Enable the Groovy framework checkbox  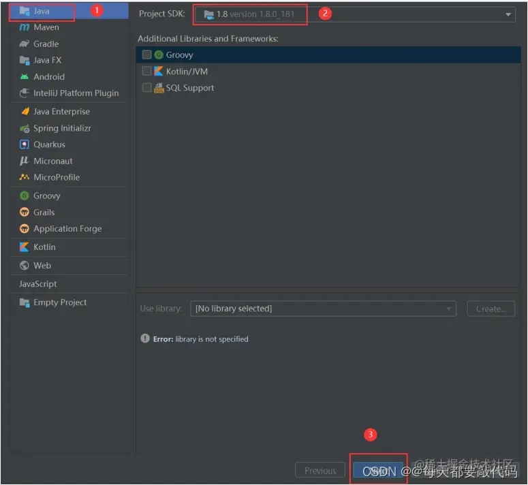coord(146,54)
